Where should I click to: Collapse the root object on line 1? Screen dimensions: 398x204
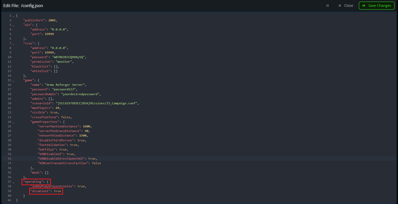tap(14, 16)
